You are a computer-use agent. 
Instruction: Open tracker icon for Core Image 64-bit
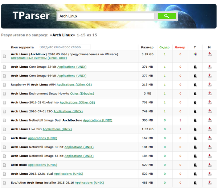[195, 76]
